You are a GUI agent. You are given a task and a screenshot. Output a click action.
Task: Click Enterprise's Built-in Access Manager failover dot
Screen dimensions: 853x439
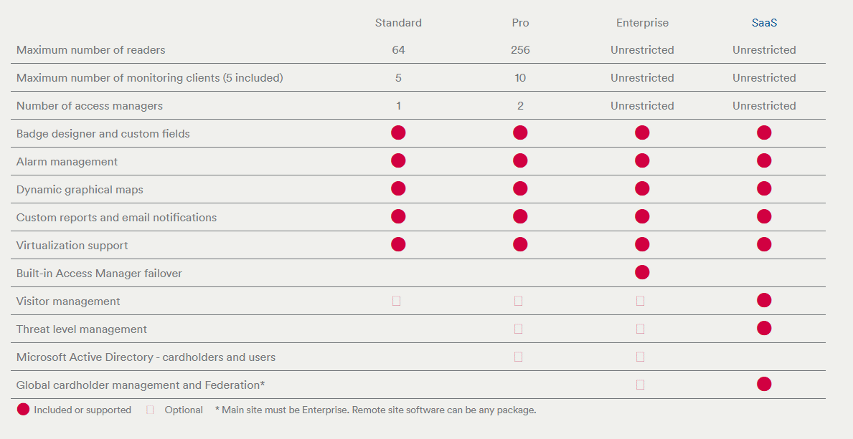click(x=642, y=272)
